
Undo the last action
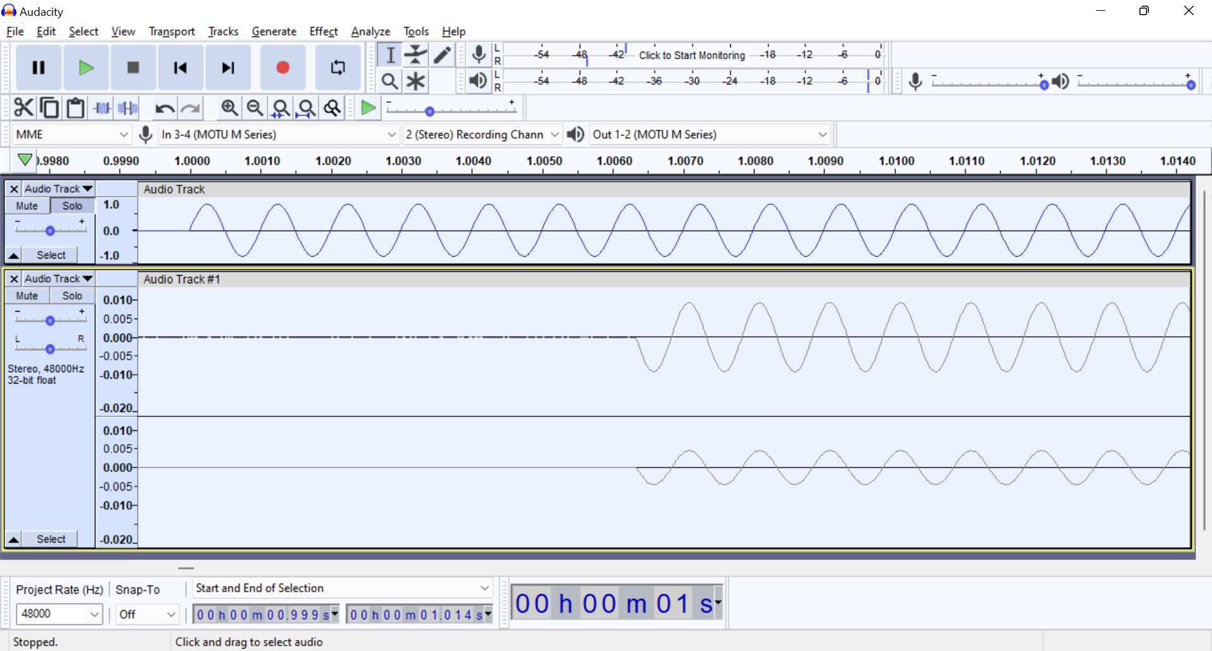[x=165, y=108]
